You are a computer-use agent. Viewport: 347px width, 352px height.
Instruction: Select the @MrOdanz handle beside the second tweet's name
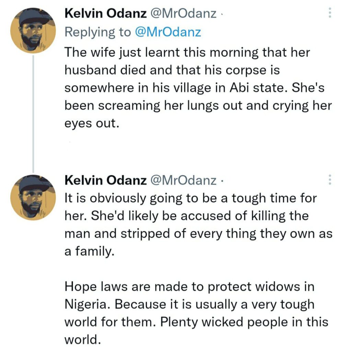click(184, 180)
